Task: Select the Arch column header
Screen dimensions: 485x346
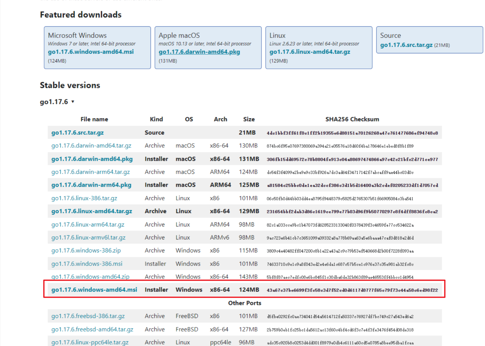Action: 220,119
